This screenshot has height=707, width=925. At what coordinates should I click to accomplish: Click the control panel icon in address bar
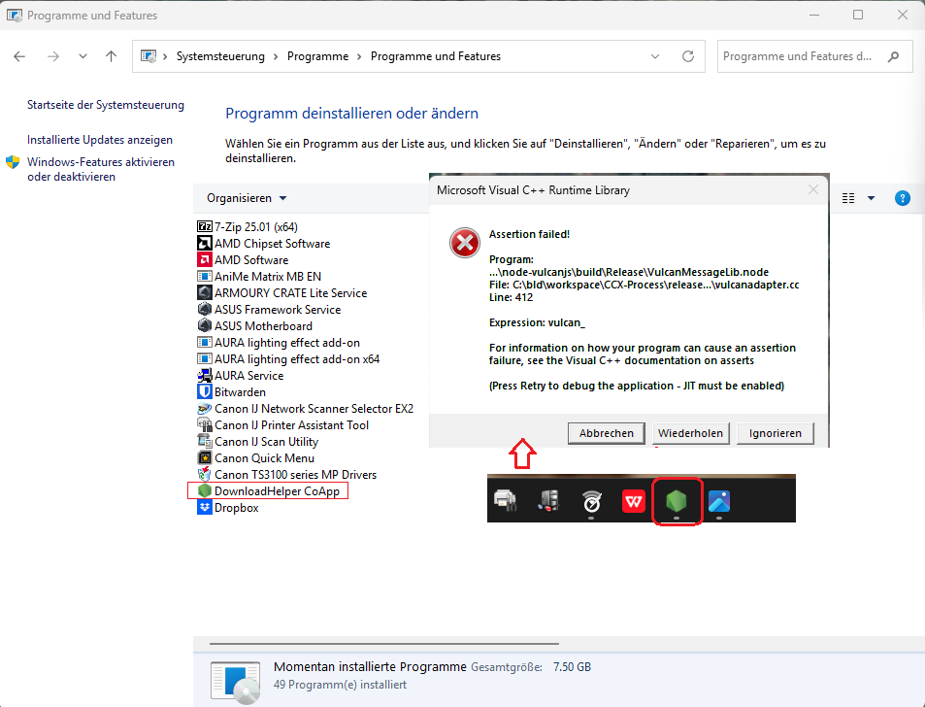(149, 56)
